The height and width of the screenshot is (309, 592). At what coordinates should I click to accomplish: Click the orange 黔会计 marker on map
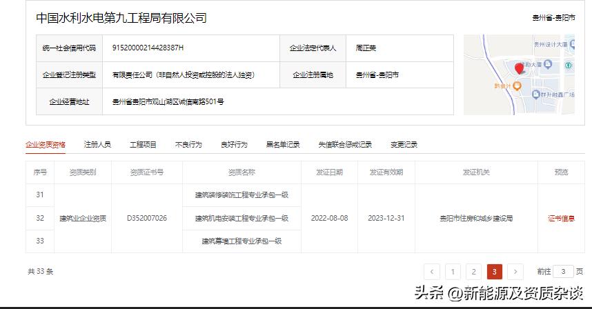point(517,86)
